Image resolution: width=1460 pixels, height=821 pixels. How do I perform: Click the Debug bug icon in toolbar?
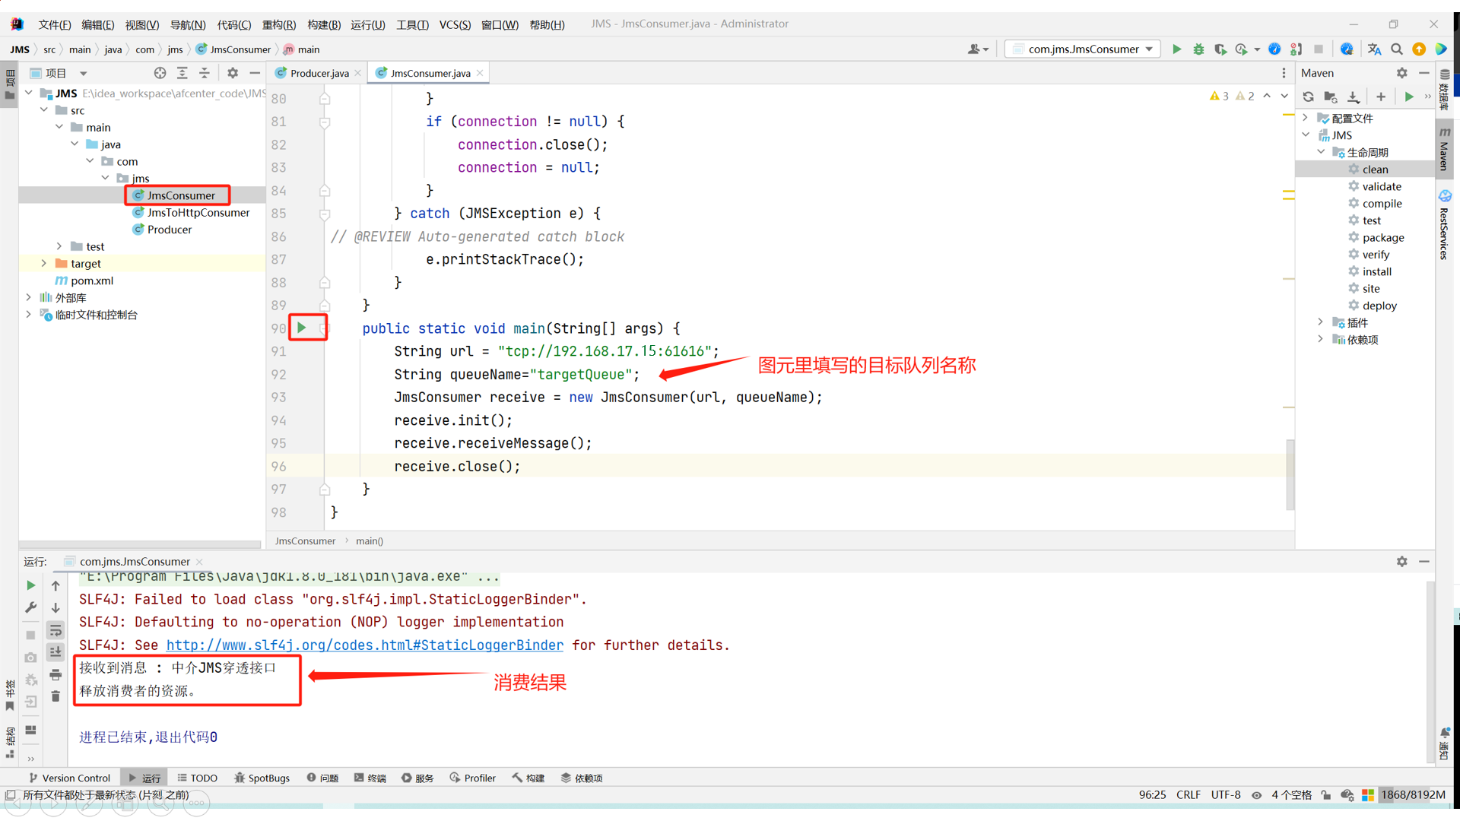click(x=1198, y=49)
